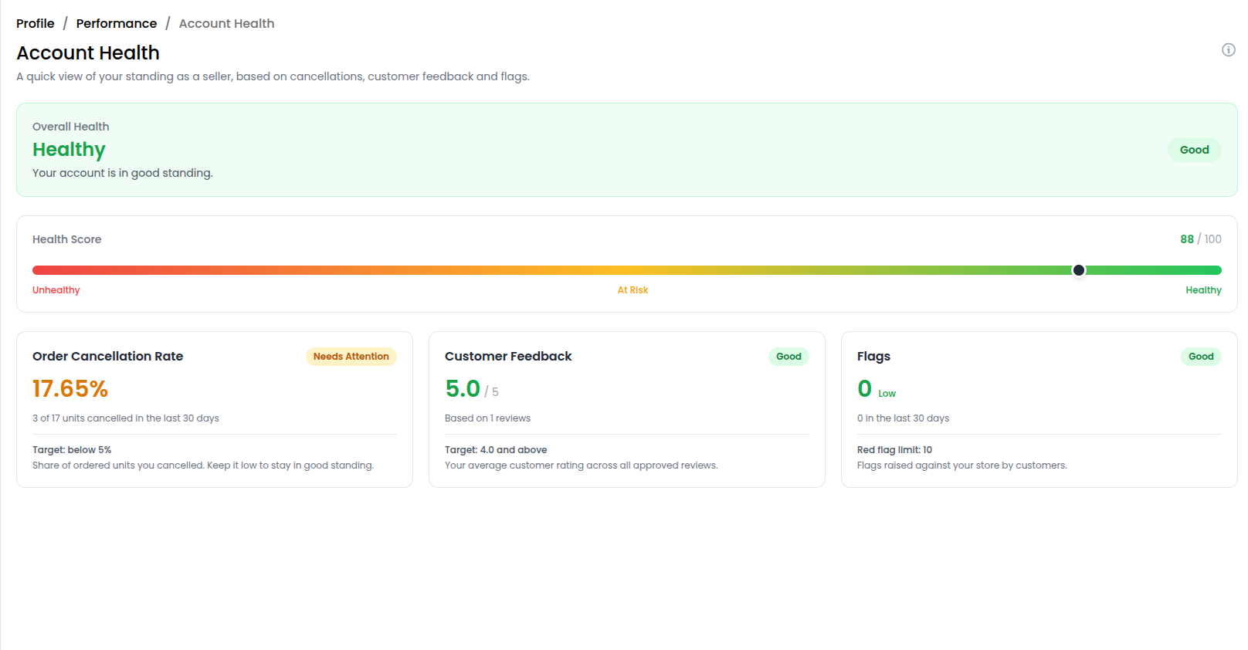Open the info icon beside Account Health
This screenshot has height=650, width=1248.
pos(1228,50)
